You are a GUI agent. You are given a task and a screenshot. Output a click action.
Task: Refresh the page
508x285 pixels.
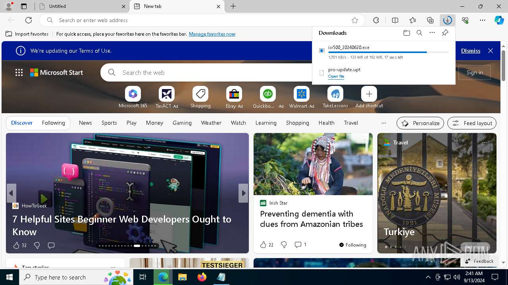(29, 20)
